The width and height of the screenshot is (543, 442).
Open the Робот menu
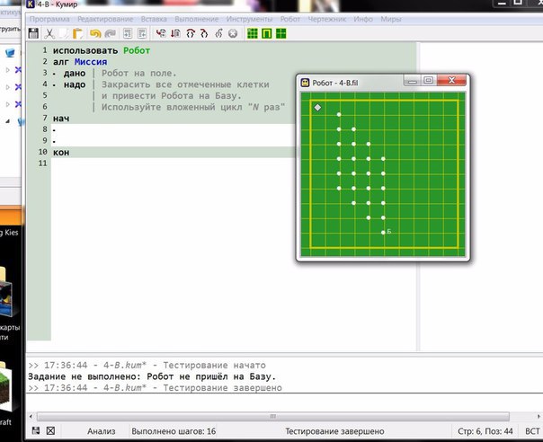pos(288,18)
